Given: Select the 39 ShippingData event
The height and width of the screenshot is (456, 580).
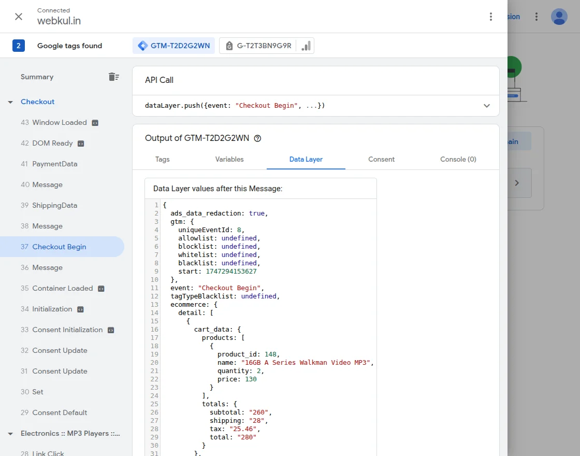Looking at the screenshot, I should tap(54, 205).
